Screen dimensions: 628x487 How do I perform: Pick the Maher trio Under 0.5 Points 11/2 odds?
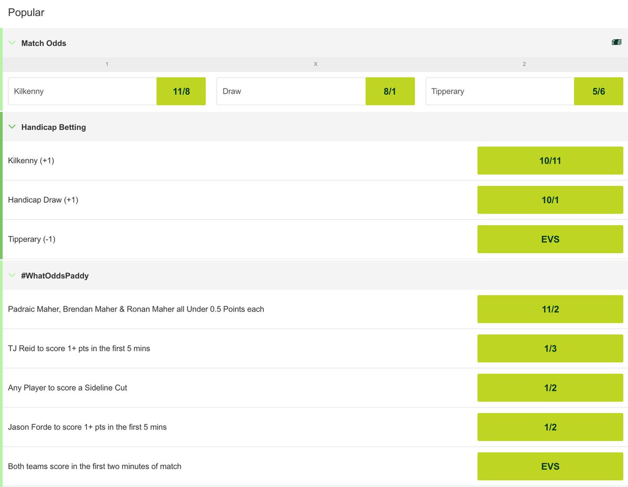pyautogui.click(x=550, y=309)
